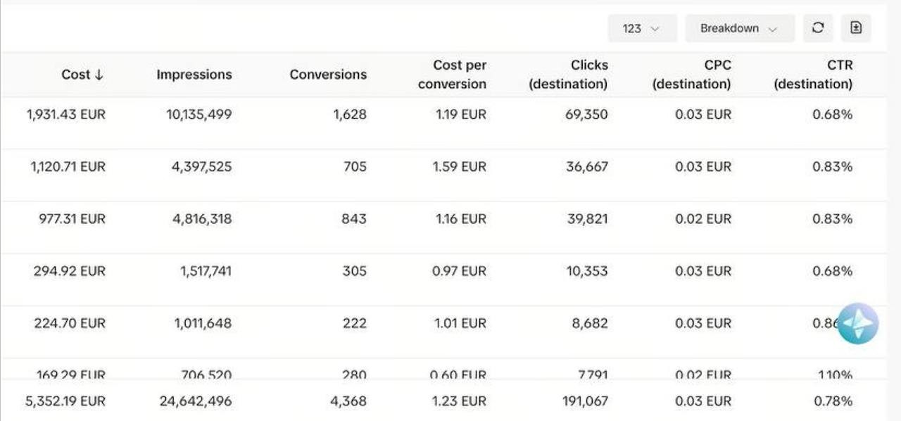
Task: Click the CPC (destination) column header
Action: [691, 75]
